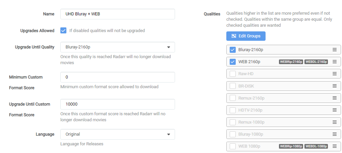Image resolution: width=342 pixels, height=153 pixels.
Task: Click the Raw-HD row reorder handle
Action: [334, 74]
